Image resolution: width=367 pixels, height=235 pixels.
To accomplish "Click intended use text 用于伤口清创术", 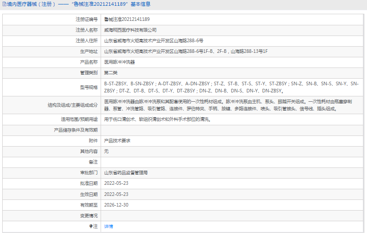I will coord(157,119).
